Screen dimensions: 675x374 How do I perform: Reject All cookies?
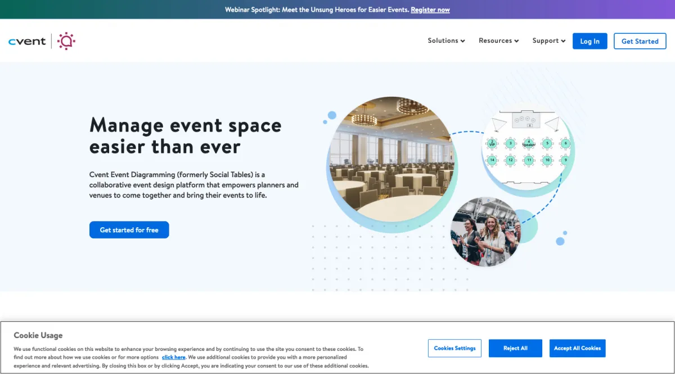tap(515, 348)
